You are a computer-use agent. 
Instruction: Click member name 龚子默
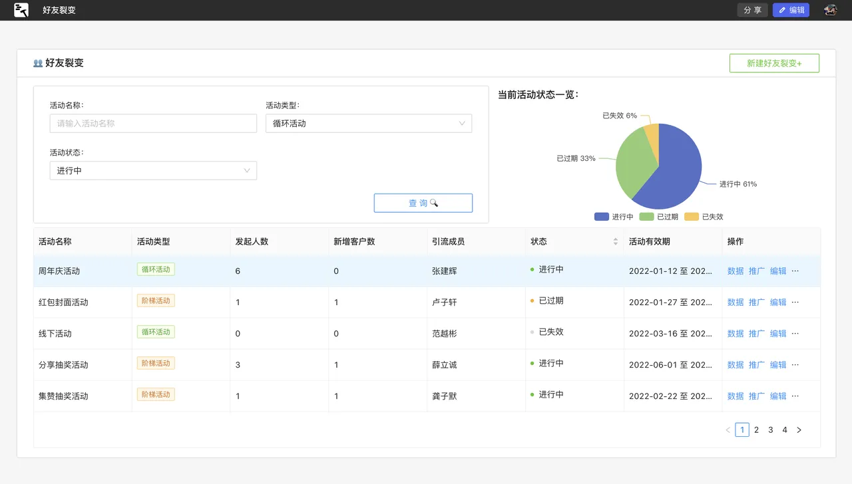445,396
